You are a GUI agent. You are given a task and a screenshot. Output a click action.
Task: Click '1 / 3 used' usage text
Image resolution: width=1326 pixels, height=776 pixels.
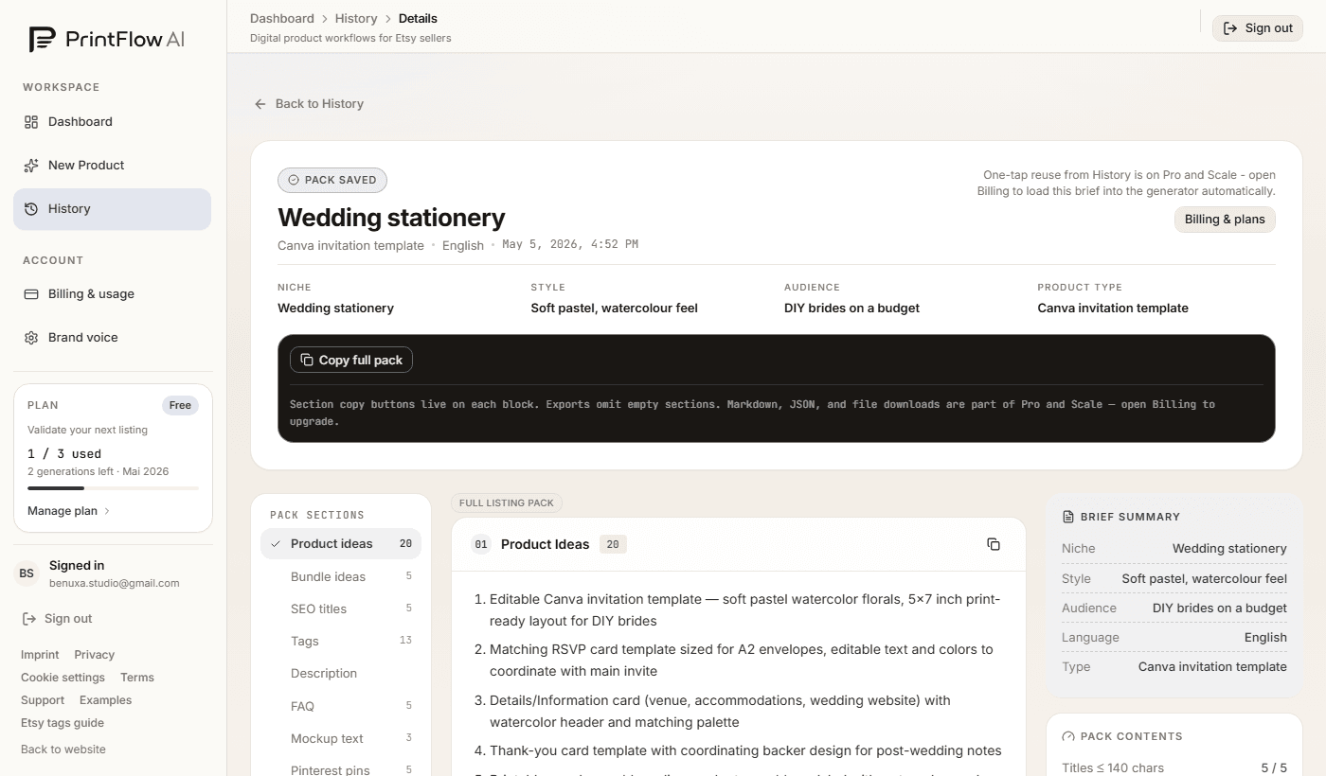(64, 453)
